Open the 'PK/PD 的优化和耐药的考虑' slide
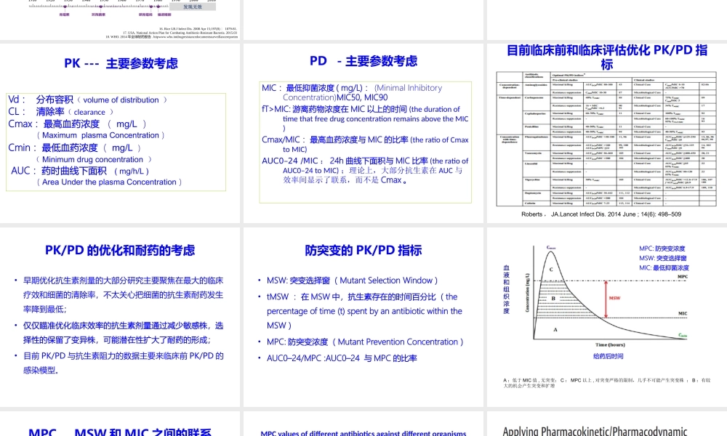 coord(120,317)
